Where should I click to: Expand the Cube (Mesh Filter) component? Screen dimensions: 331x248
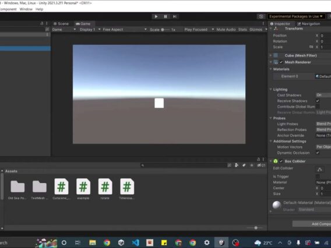point(270,55)
